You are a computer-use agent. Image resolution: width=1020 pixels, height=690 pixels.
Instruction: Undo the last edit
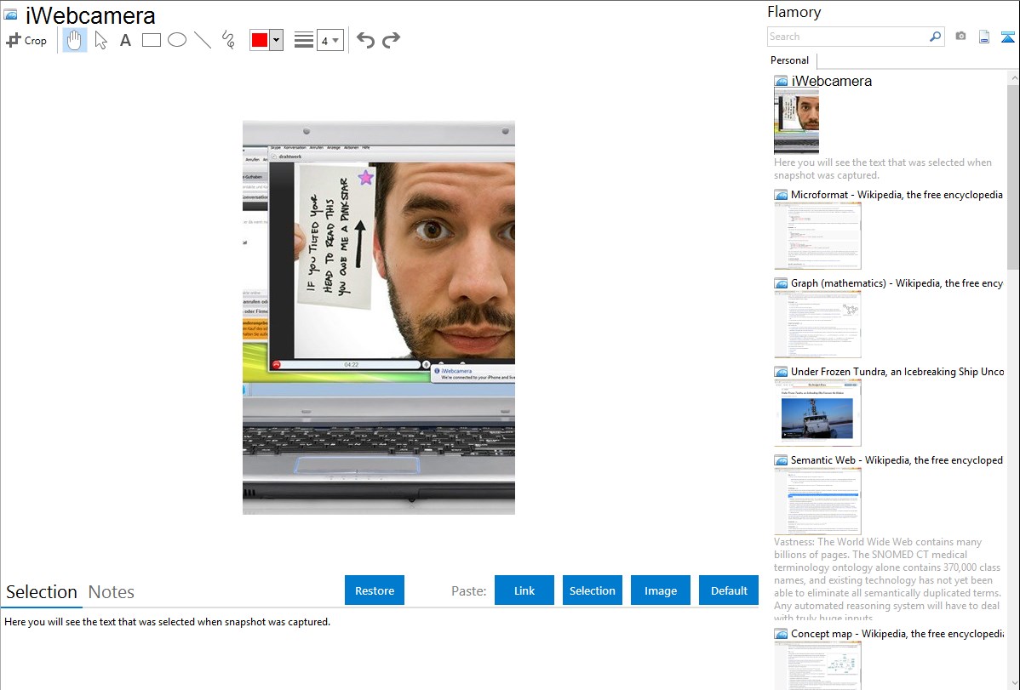tap(365, 40)
